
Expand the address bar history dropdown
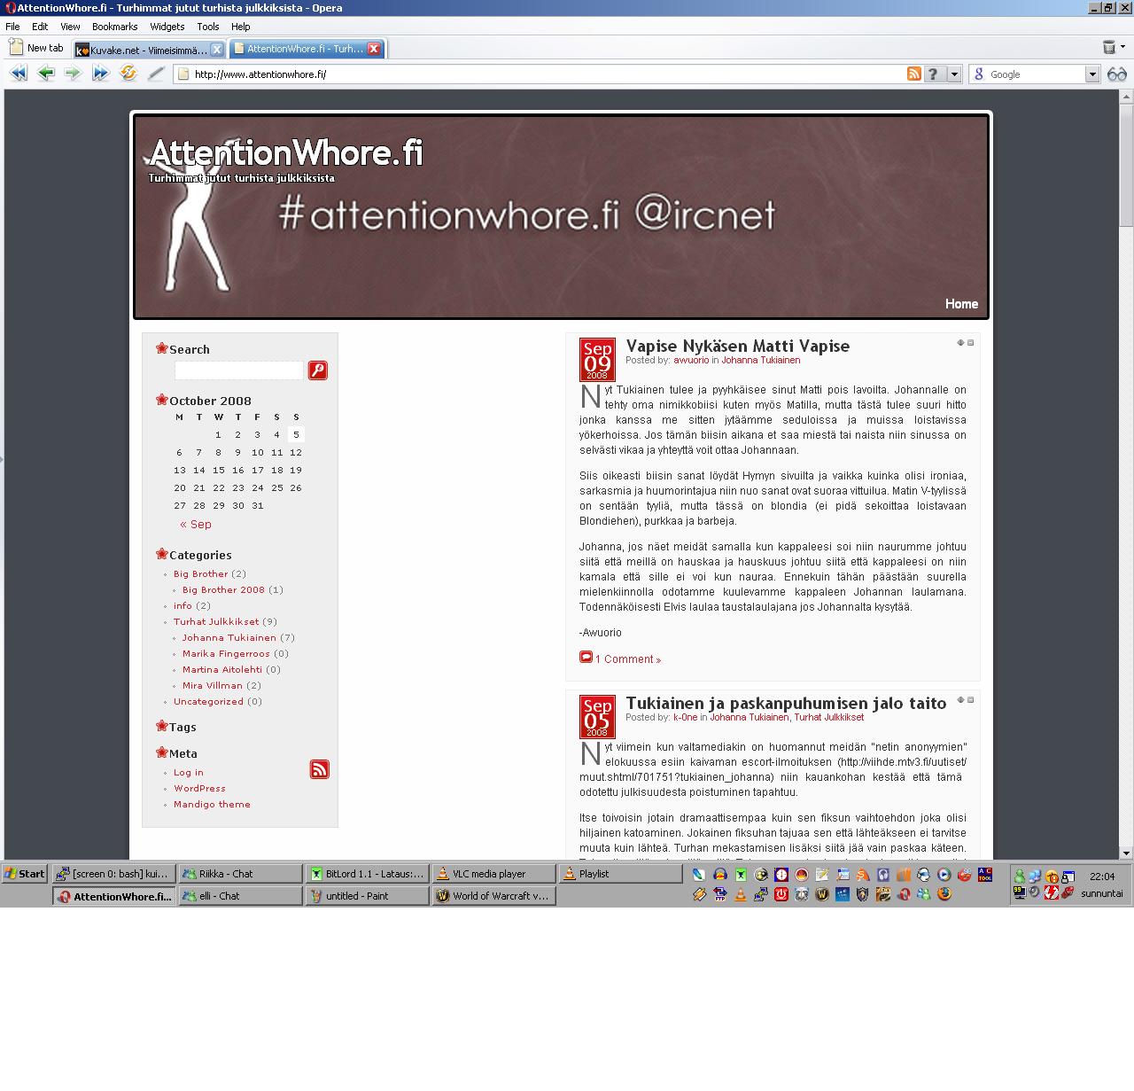click(x=954, y=74)
